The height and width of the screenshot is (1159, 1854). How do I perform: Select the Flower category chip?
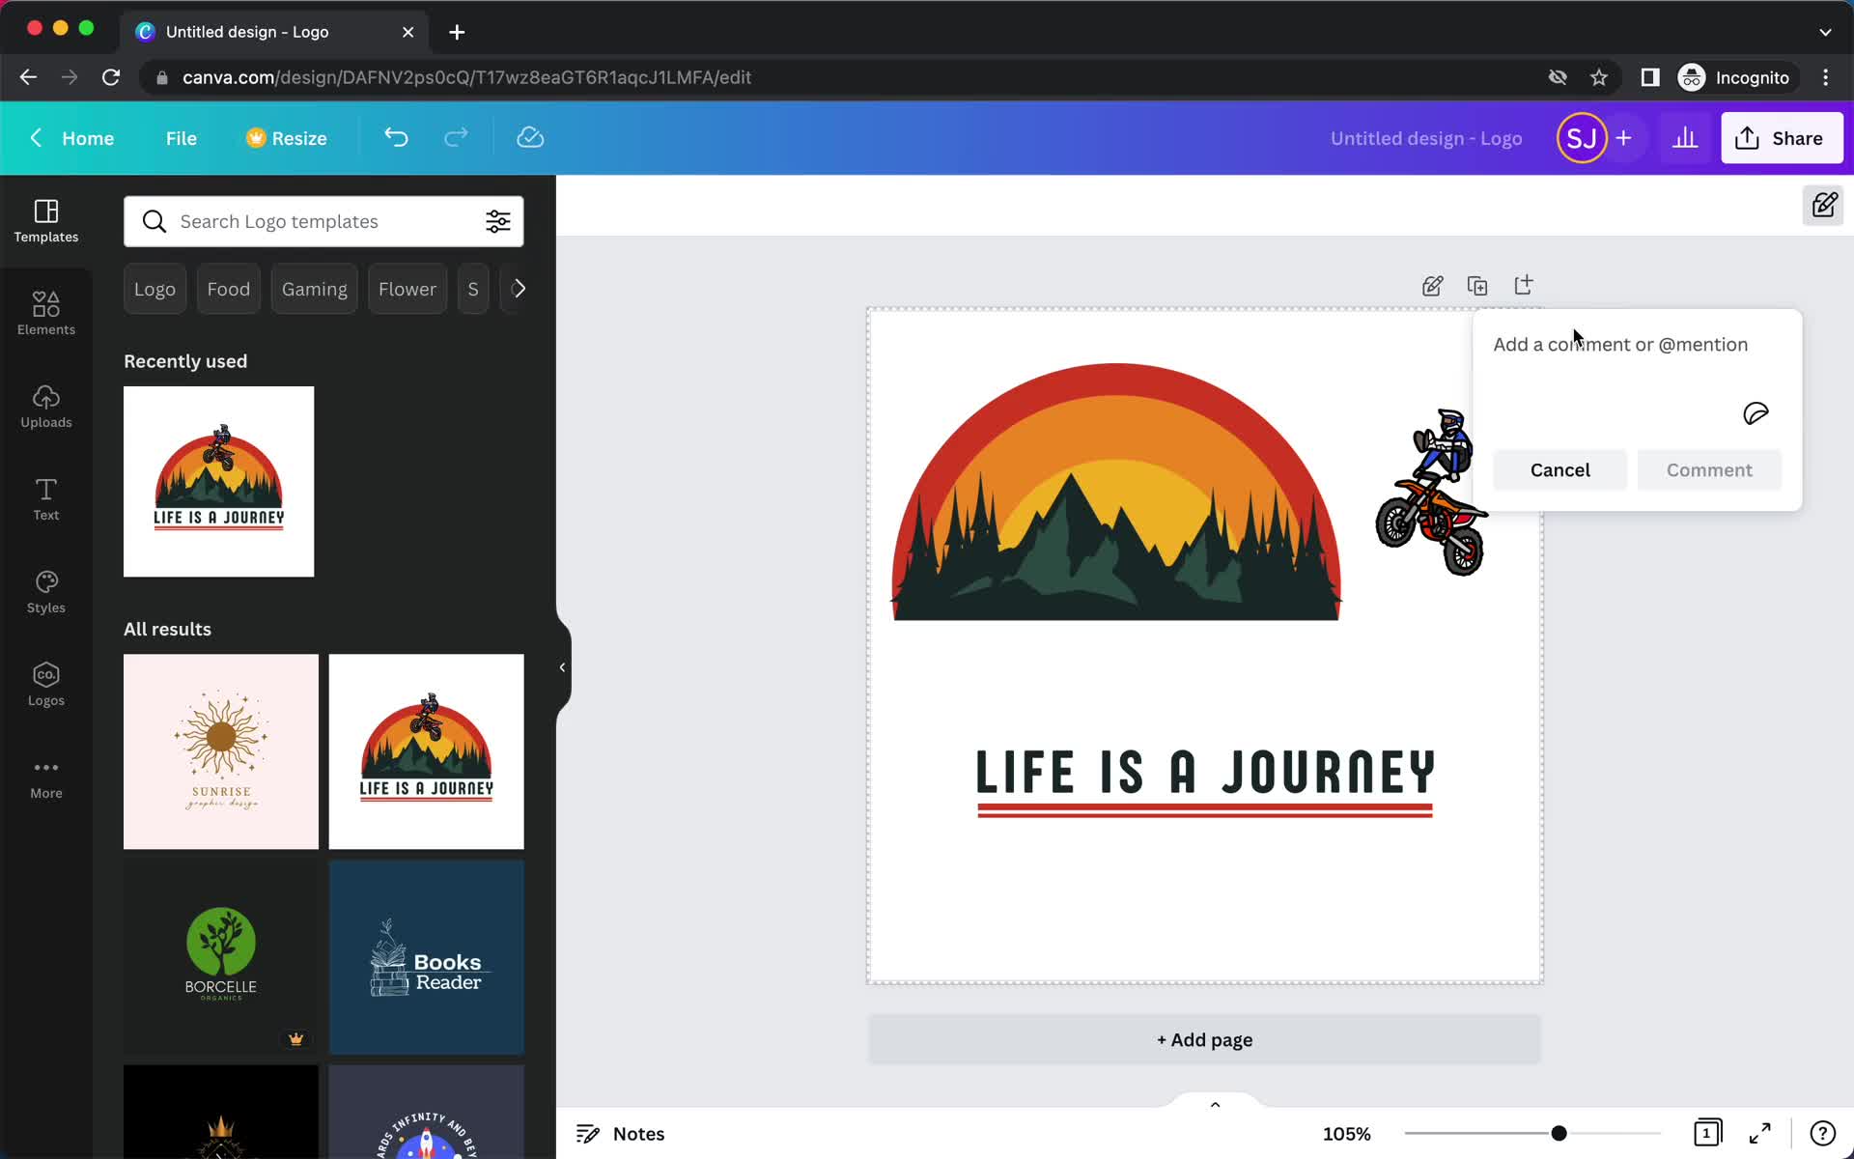coord(407,289)
